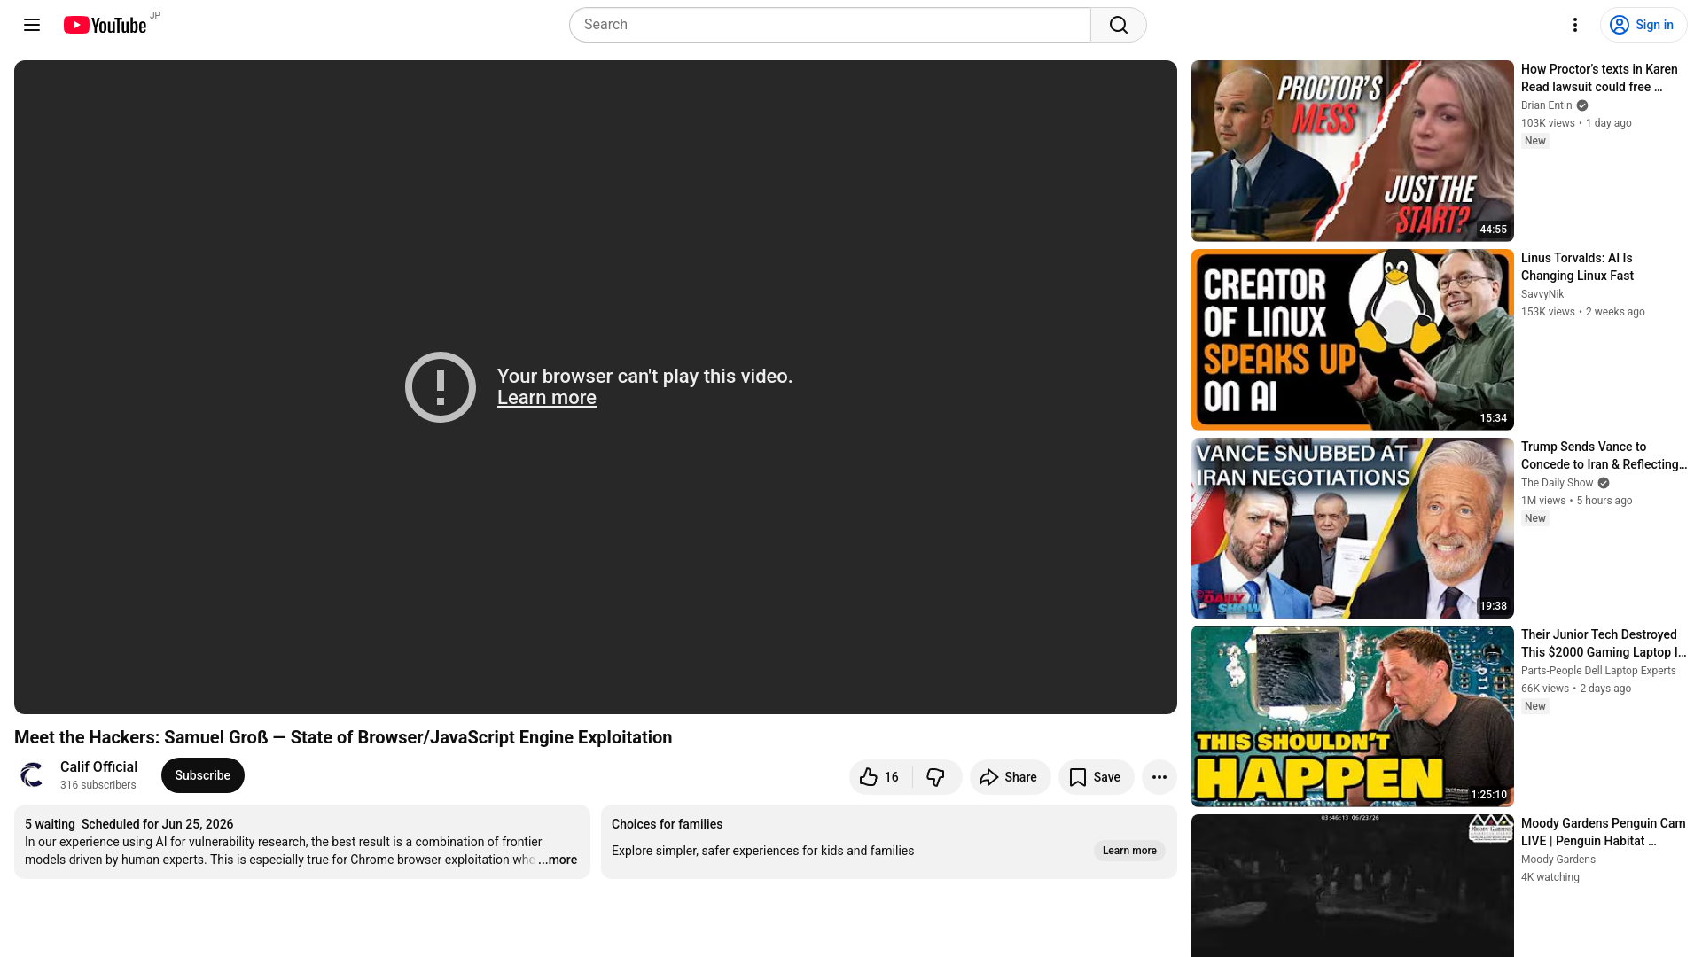Open Calif Official channel avatar
The height and width of the screenshot is (957, 1702).
(32, 775)
